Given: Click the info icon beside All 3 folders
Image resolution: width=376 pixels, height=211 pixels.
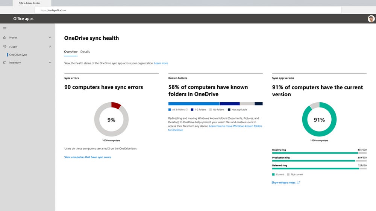Looking at the screenshot, I should pos(187,109).
